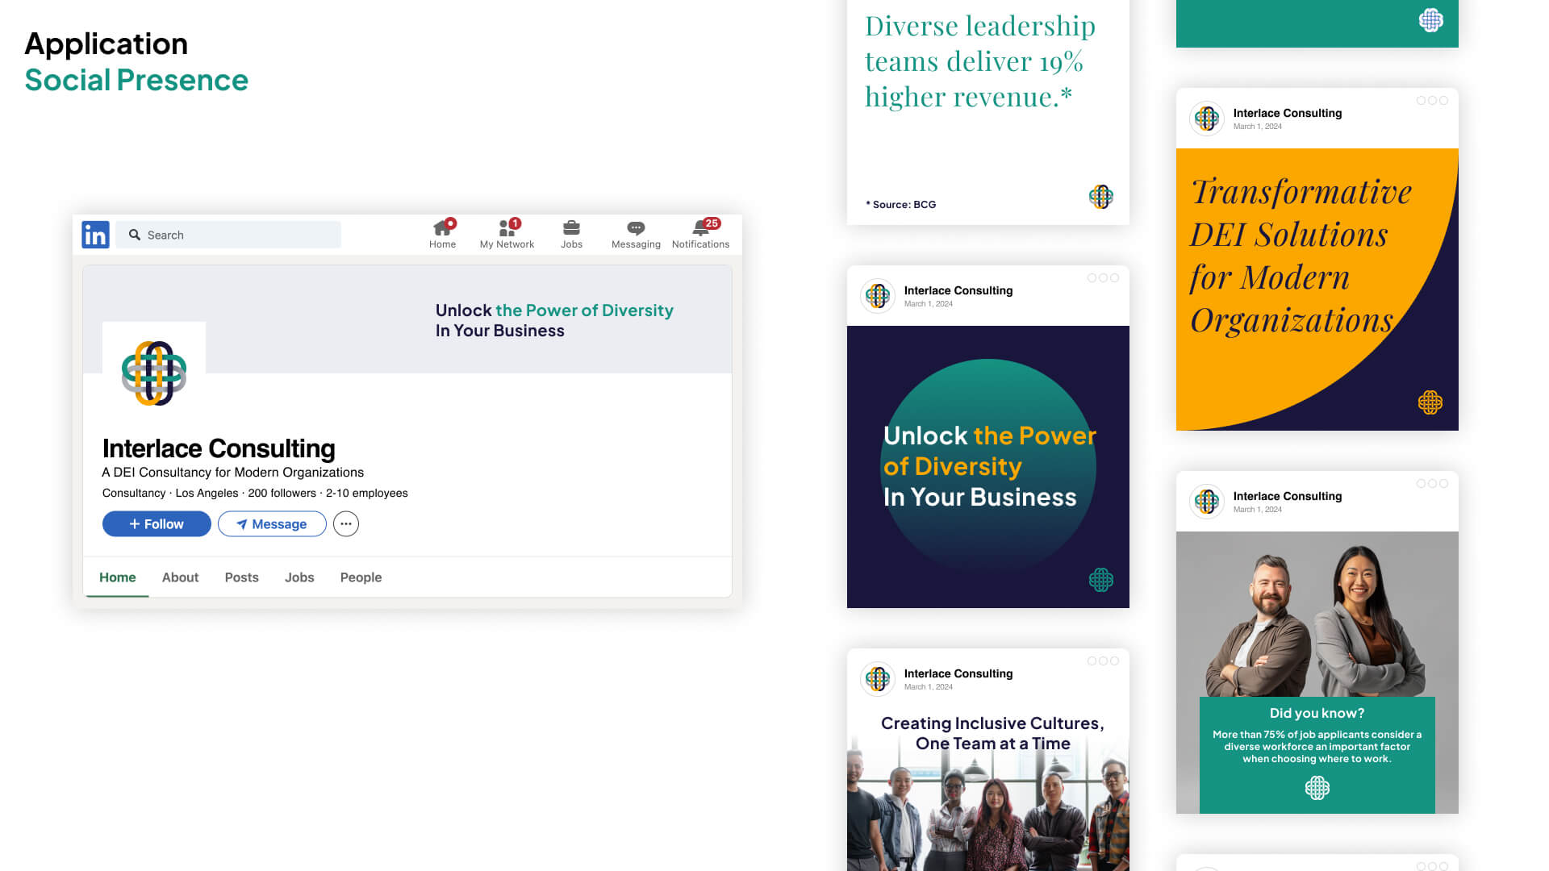
Task: Click the "200 followers" text
Action: (282, 494)
